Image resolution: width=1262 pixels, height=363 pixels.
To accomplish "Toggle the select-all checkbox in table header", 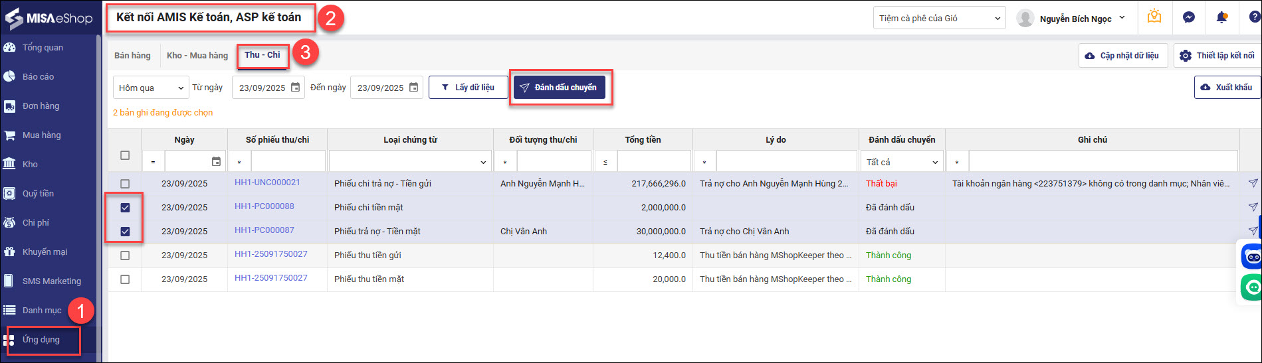I will click(x=125, y=155).
